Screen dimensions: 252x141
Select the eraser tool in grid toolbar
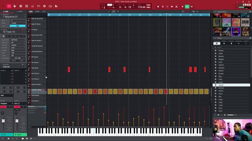[x=118, y=11]
